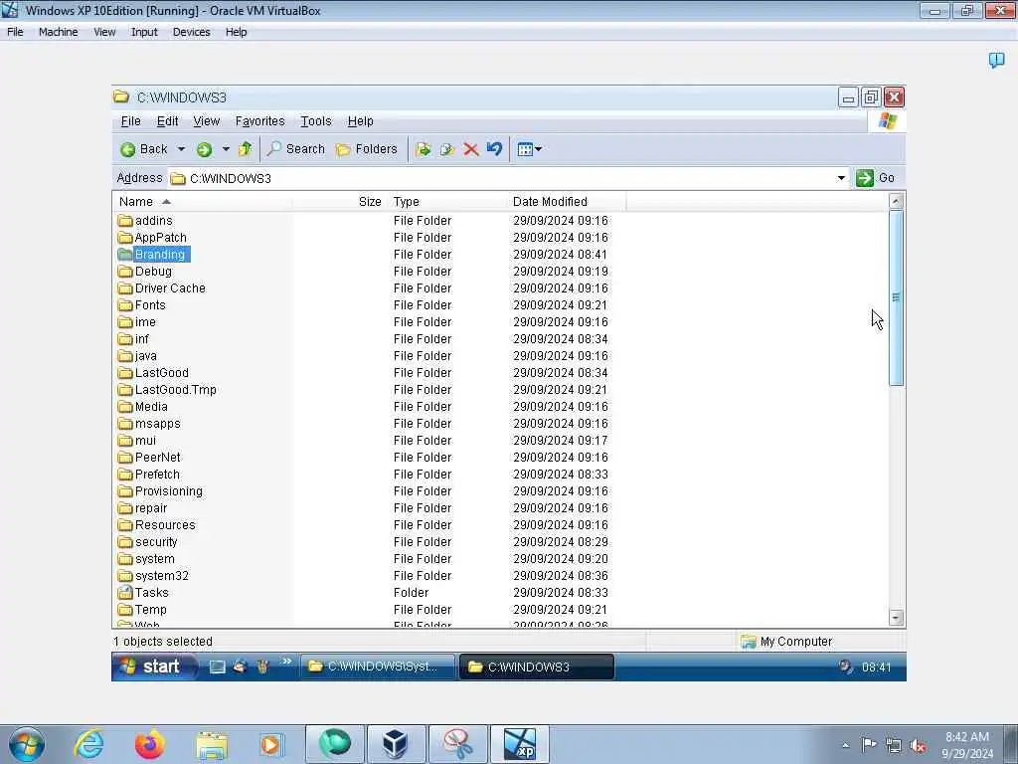Screen dimensions: 1018x764
Task: Select the mui folder name
Action: (145, 441)
